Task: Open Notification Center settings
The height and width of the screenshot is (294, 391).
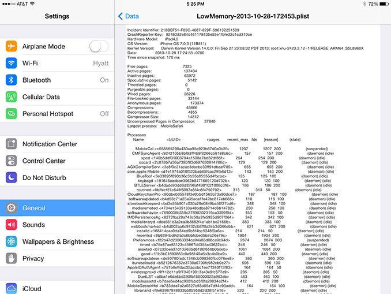Action: [x=57, y=144]
